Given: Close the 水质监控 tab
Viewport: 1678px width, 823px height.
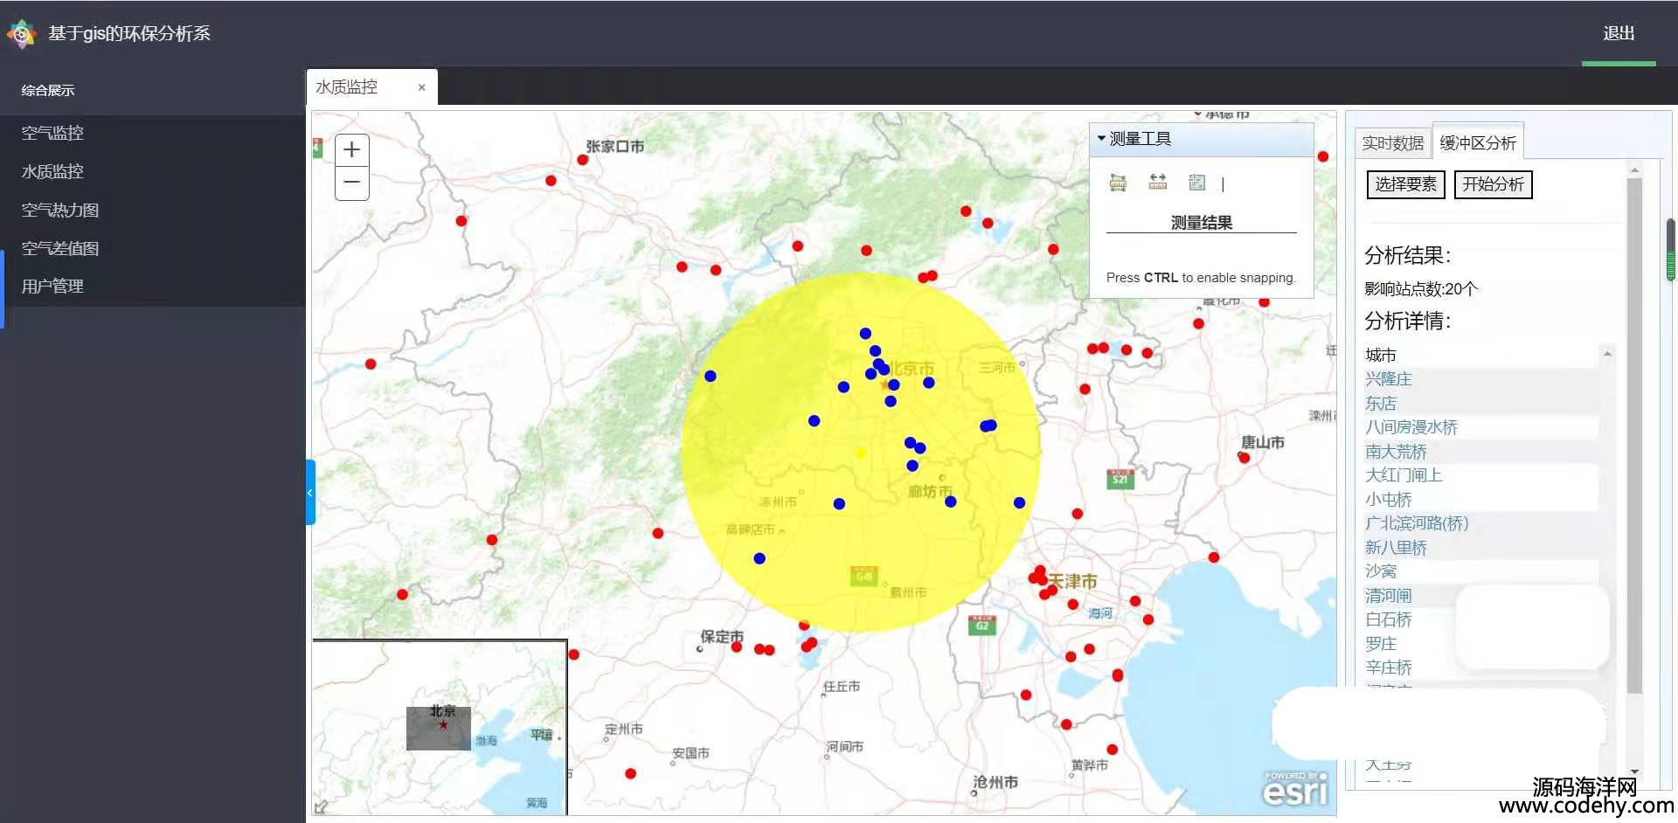Looking at the screenshot, I should 421,87.
